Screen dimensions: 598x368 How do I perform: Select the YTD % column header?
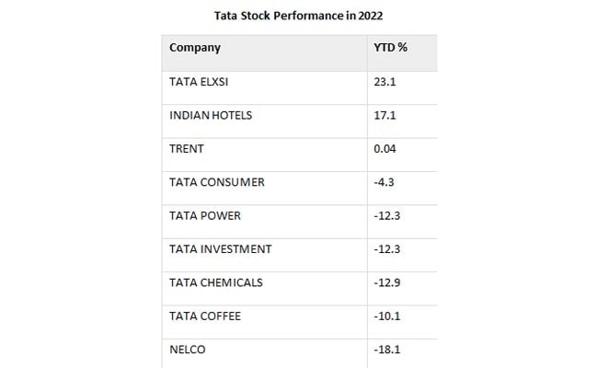(389, 46)
